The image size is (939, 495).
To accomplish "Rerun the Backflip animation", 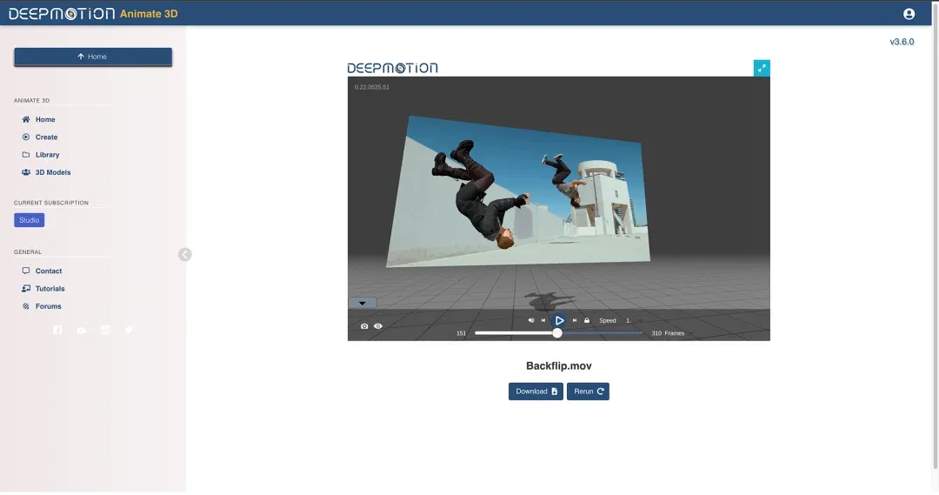I will point(588,391).
